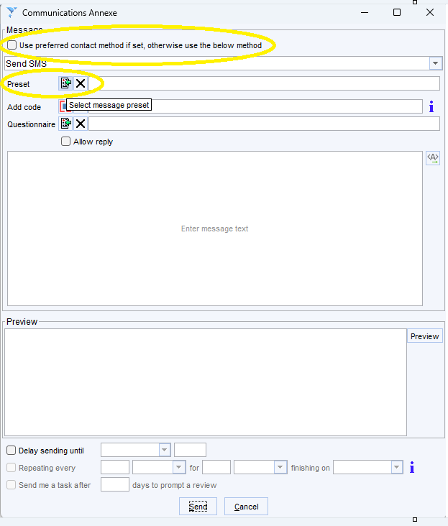Screen dimensions: 448x526
Task: Open the information icon beside finishing on
Action: tap(412, 467)
